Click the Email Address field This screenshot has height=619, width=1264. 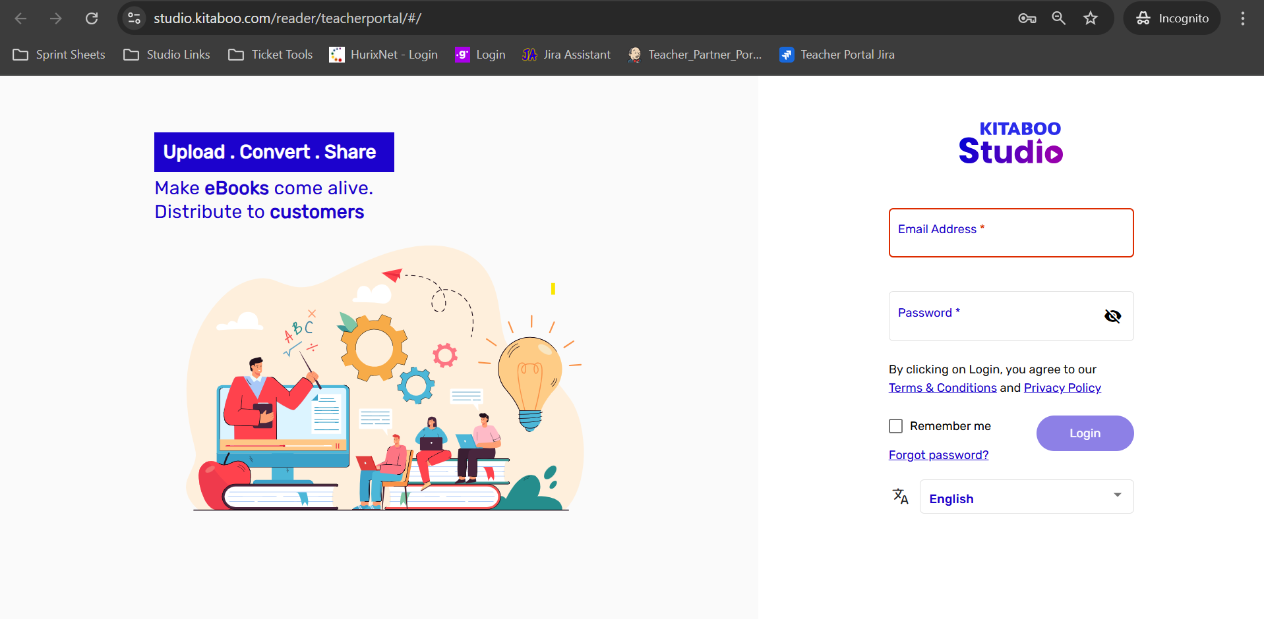pos(1011,232)
